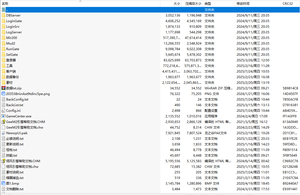The image size is (300, 195).
Task: Sort list by 名称 column header
Action: coord(5,4)
